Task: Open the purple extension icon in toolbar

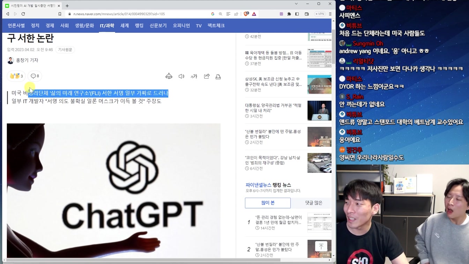Action: 281,14
